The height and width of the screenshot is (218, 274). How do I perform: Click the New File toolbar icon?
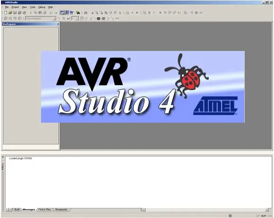point(6,13)
